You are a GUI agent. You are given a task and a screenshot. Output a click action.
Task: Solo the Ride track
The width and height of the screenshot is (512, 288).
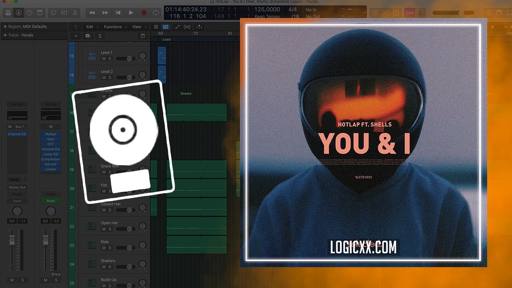tap(110, 248)
